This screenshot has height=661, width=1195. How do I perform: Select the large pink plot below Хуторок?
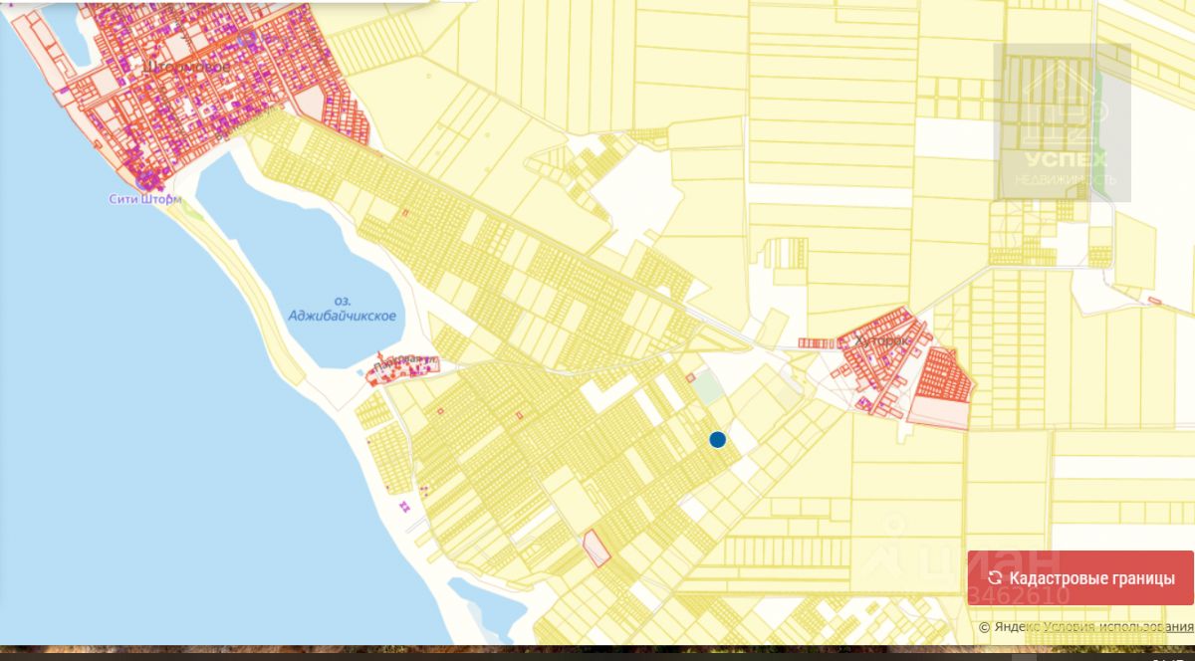pos(938,412)
